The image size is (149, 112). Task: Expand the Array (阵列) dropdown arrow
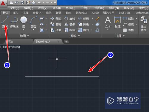pos(91,30)
